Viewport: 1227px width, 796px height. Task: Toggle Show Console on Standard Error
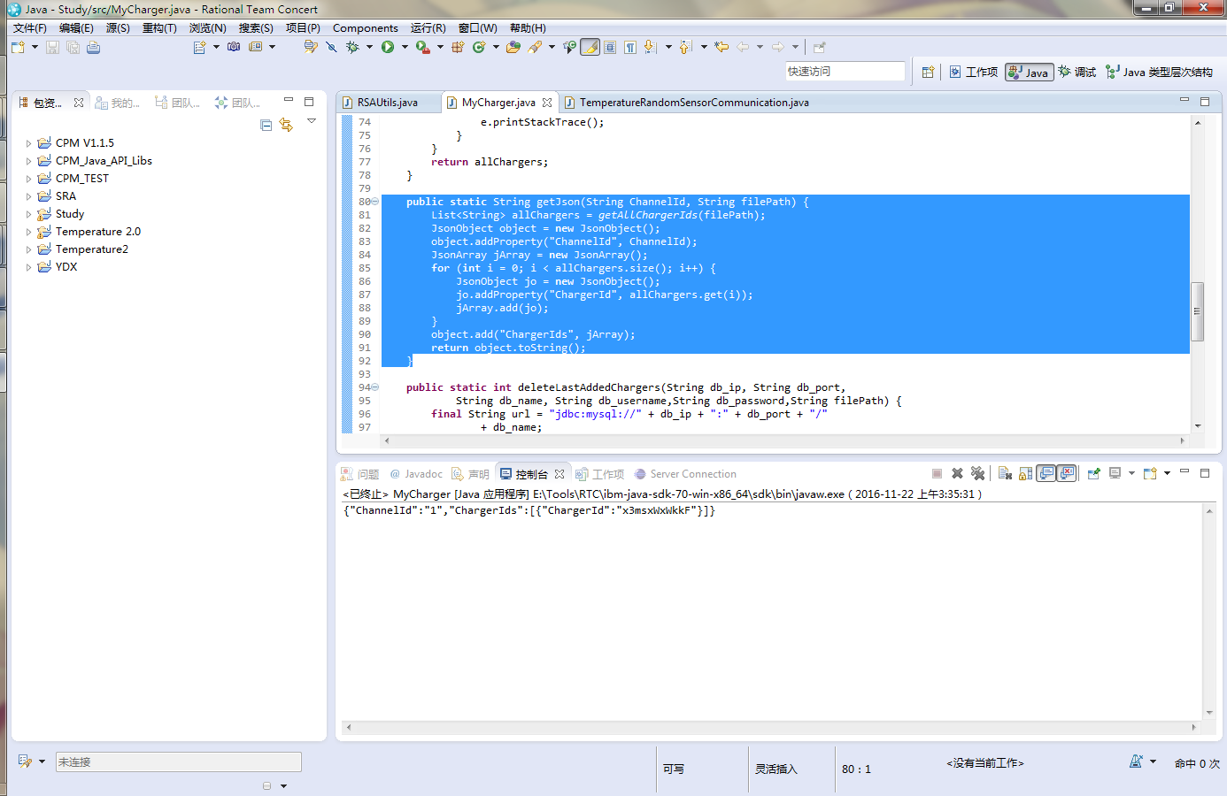(1067, 474)
